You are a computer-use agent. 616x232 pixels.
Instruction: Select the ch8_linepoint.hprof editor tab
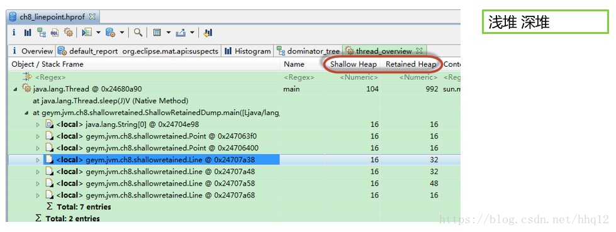pyautogui.click(x=53, y=17)
